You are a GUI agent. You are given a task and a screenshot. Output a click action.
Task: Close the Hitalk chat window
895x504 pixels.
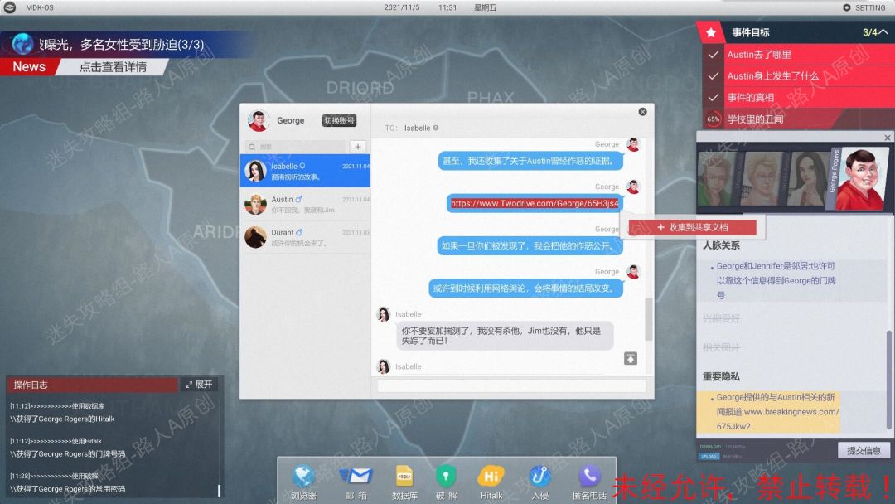coord(642,112)
